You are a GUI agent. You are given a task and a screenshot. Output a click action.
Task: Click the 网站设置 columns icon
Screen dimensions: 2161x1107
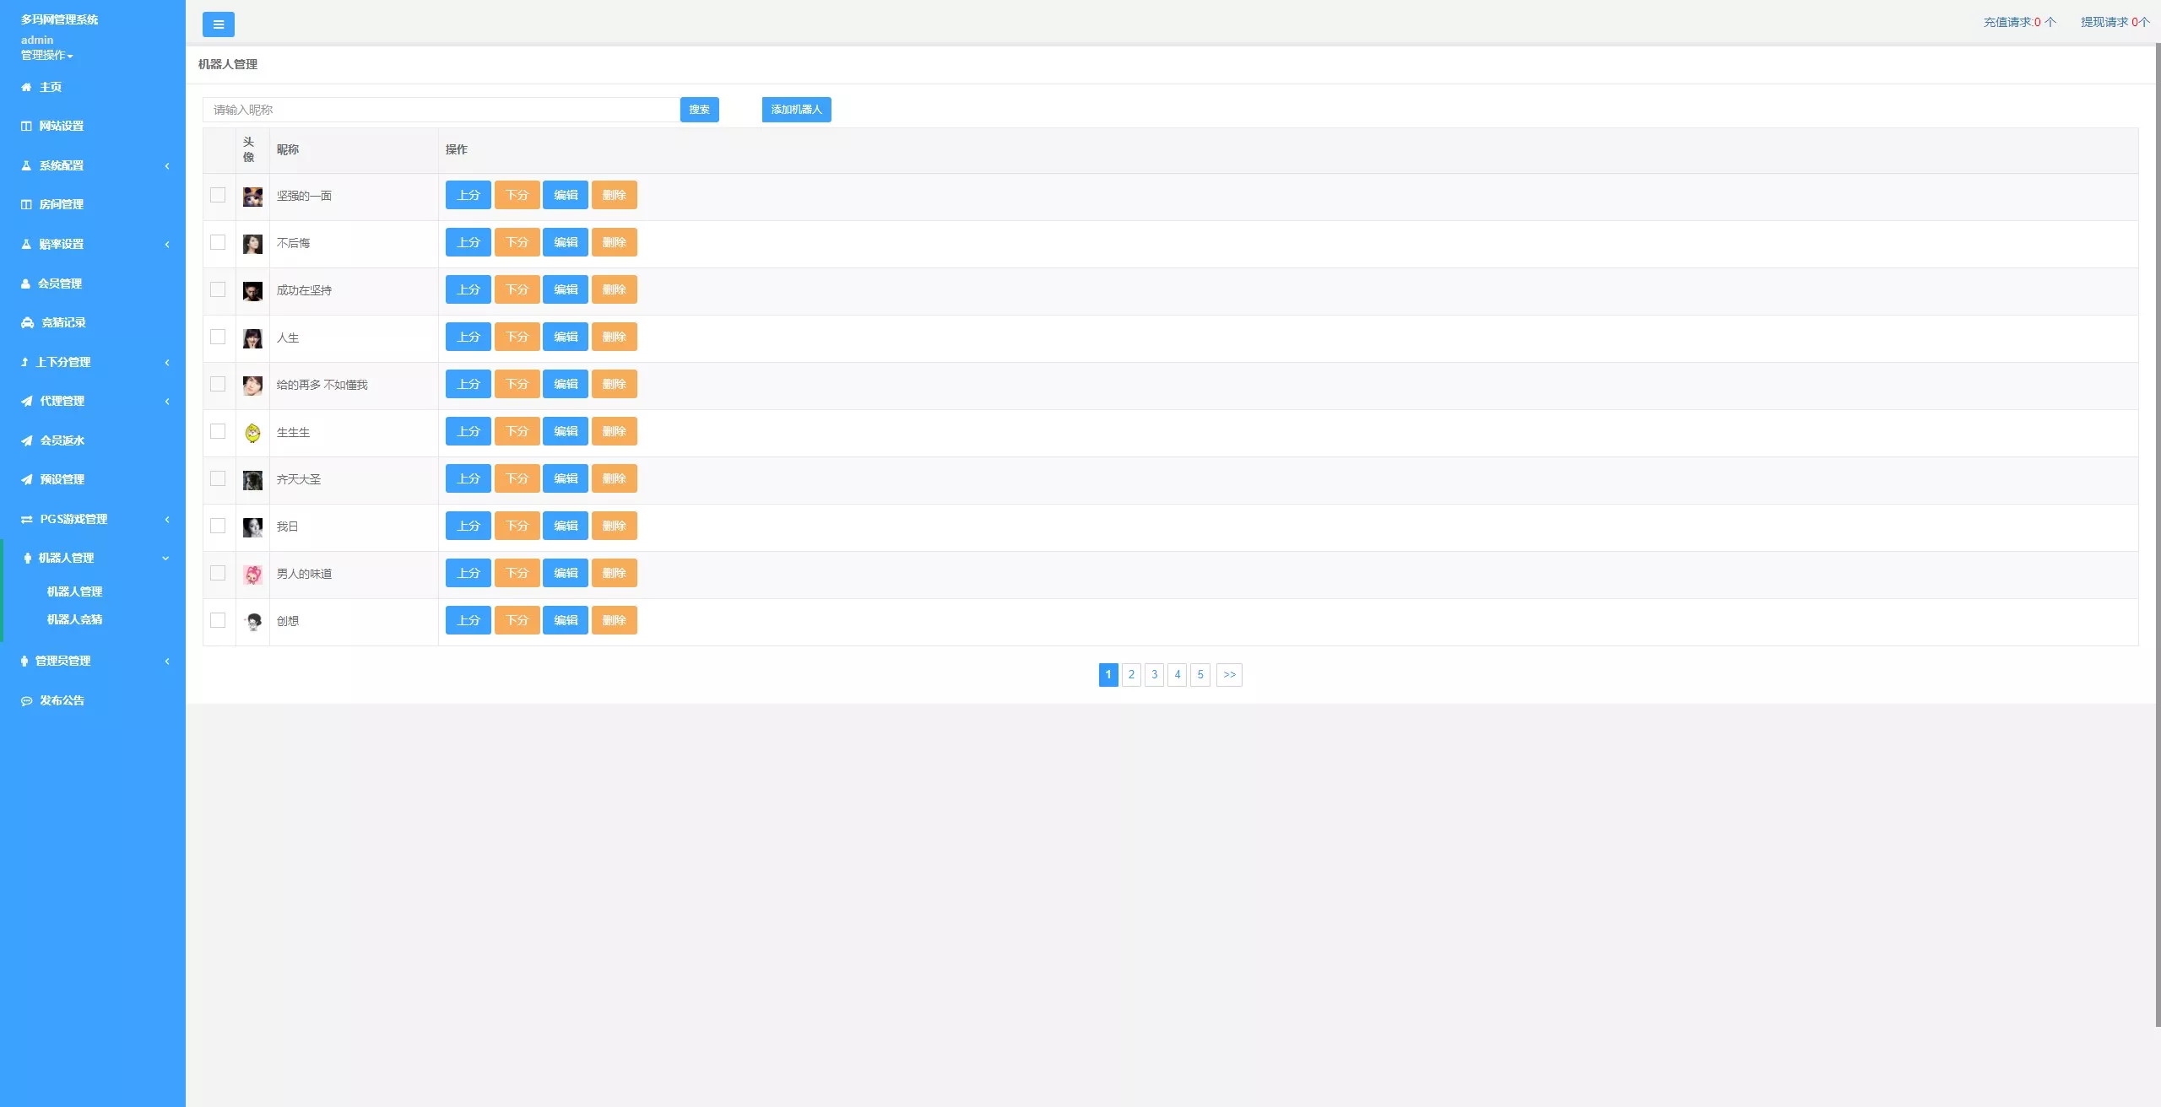pos(26,126)
